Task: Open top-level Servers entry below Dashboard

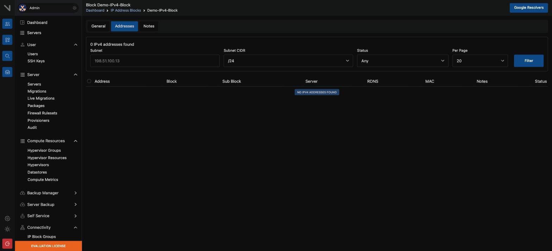Action: tap(34, 33)
